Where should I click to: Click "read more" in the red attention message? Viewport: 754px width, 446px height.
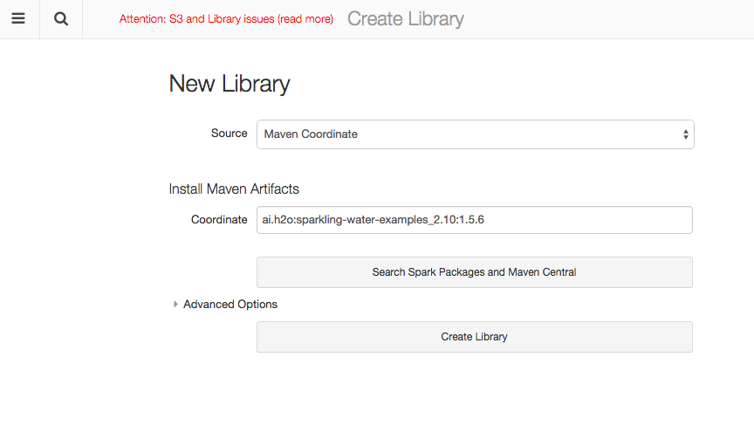305,19
